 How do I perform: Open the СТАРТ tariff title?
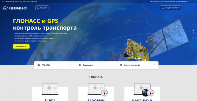point(50,100)
